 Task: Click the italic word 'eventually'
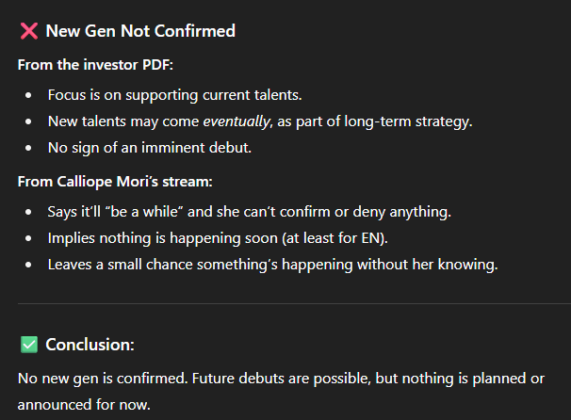tap(237, 121)
